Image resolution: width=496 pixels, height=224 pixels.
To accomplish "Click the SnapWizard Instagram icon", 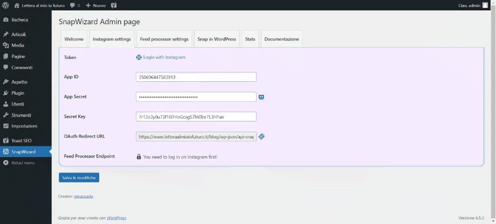I will click(5, 152).
